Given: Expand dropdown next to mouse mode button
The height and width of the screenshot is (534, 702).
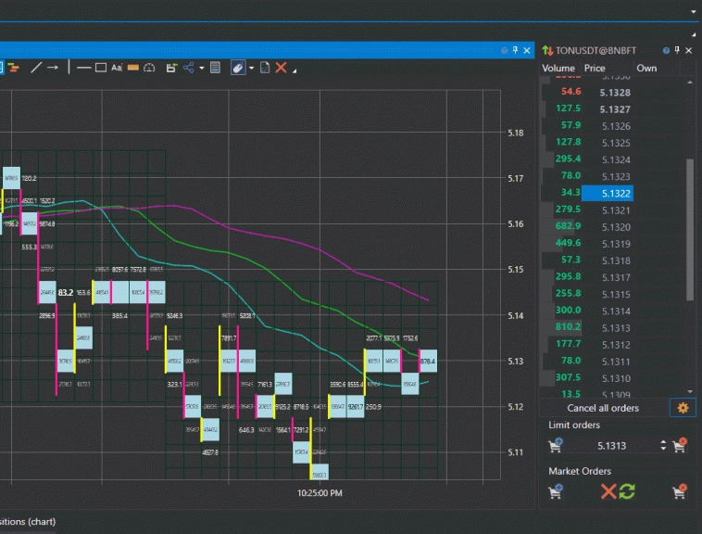Looking at the screenshot, I should 251,68.
